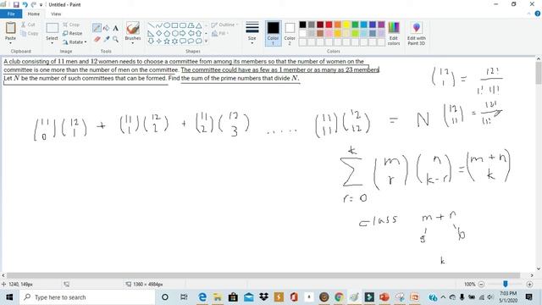Click the Undo icon in title bar
The height and width of the screenshot is (305, 542).
coord(25,4)
